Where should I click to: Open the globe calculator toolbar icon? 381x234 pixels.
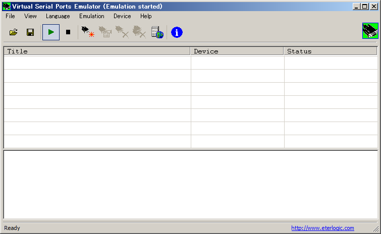tap(157, 32)
